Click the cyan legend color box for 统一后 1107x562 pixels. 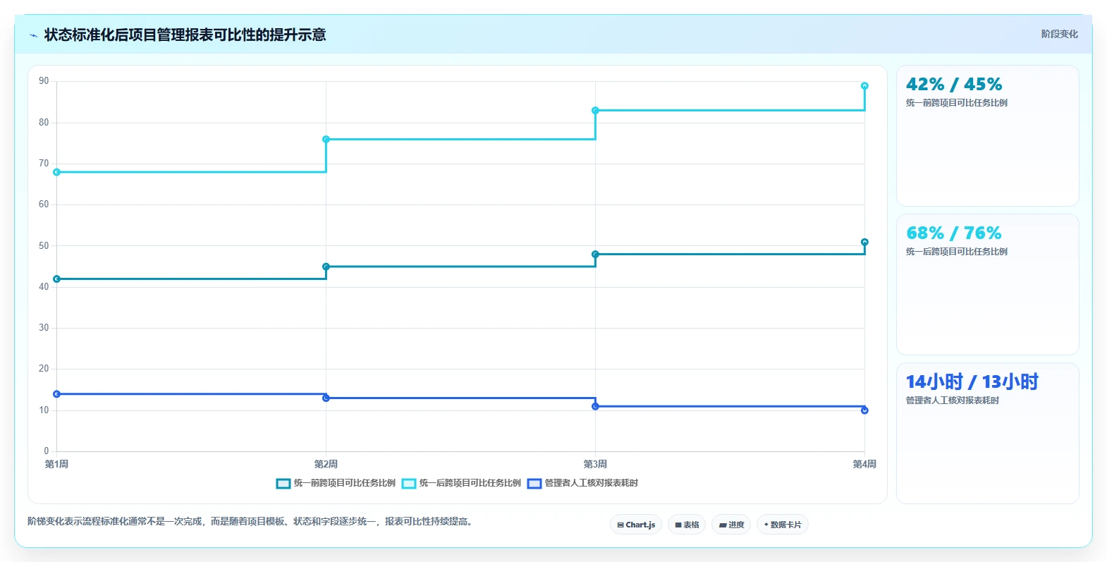(x=409, y=483)
